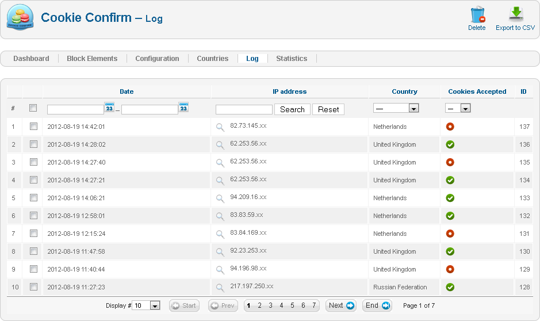Click the magnifier beside IP 83.83.59.xx
Image resolution: width=540 pixels, height=321 pixels.
click(220, 217)
